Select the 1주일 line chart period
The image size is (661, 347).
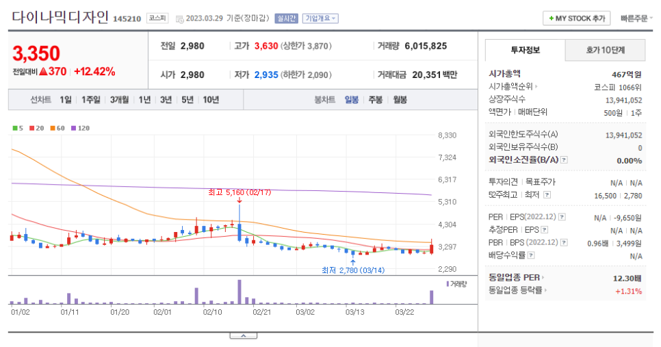pos(90,99)
